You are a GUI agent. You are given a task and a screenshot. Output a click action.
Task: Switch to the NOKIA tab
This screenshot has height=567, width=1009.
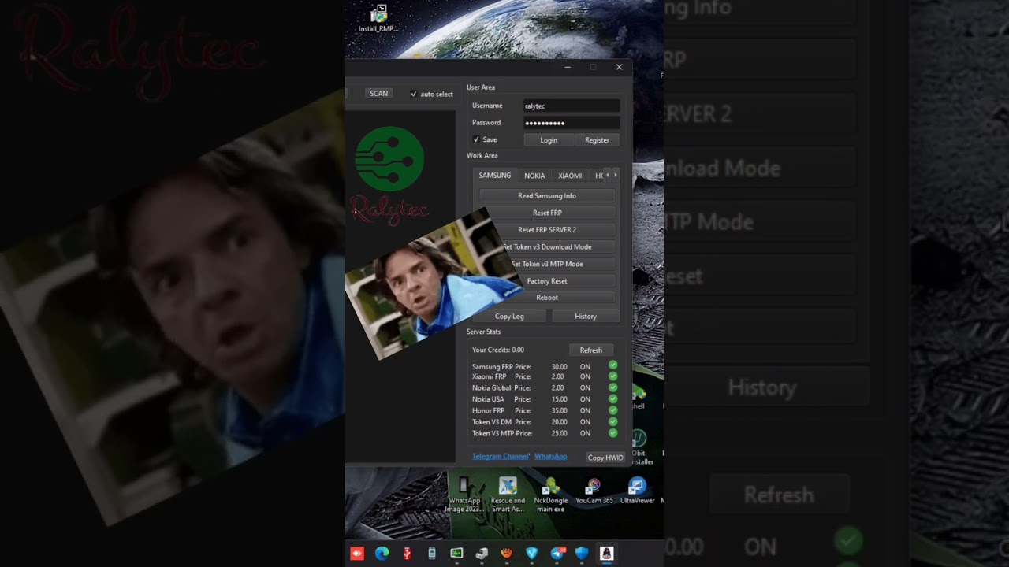534,176
